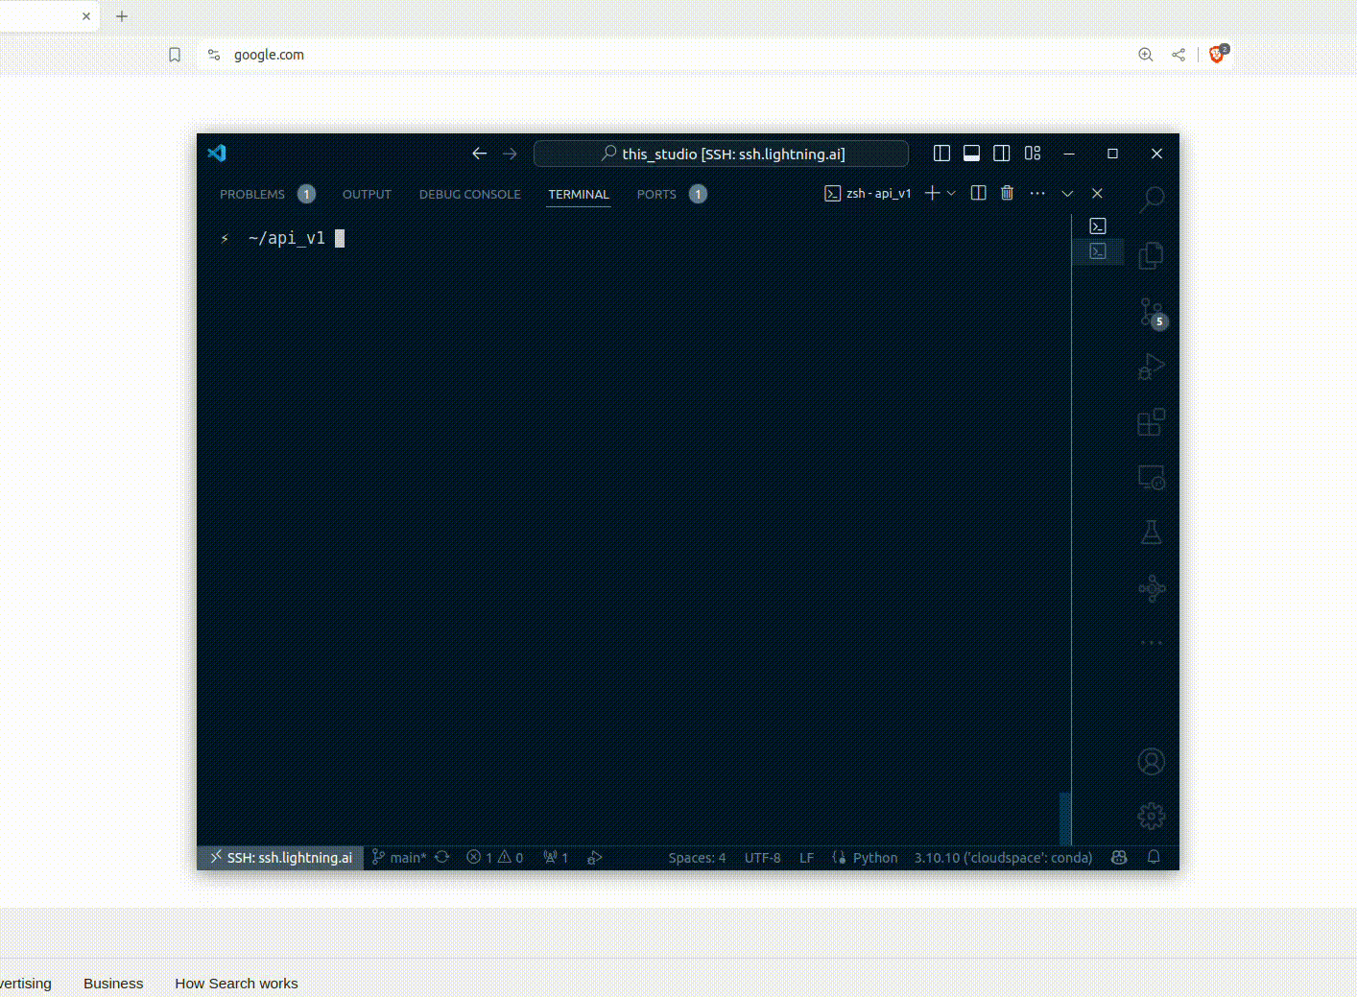Open Copilot status icon
The image size is (1357, 997).
tap(1119, 858)
